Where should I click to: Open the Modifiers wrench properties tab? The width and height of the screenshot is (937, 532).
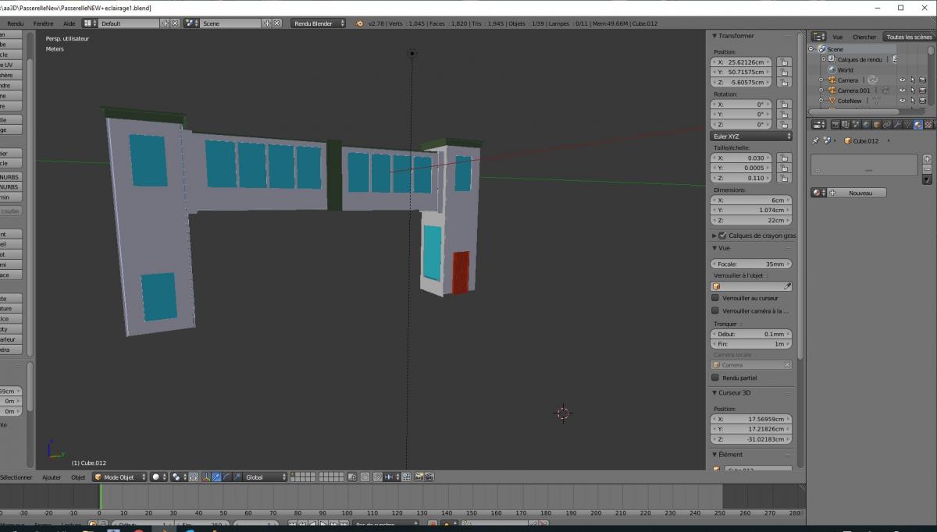(x=897, y=125)
